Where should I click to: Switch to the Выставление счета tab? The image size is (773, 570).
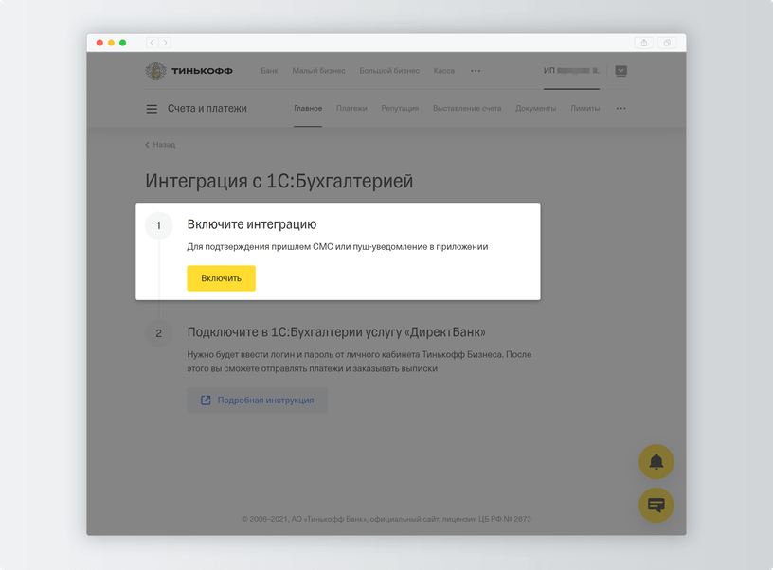click(x=467, y=108)
